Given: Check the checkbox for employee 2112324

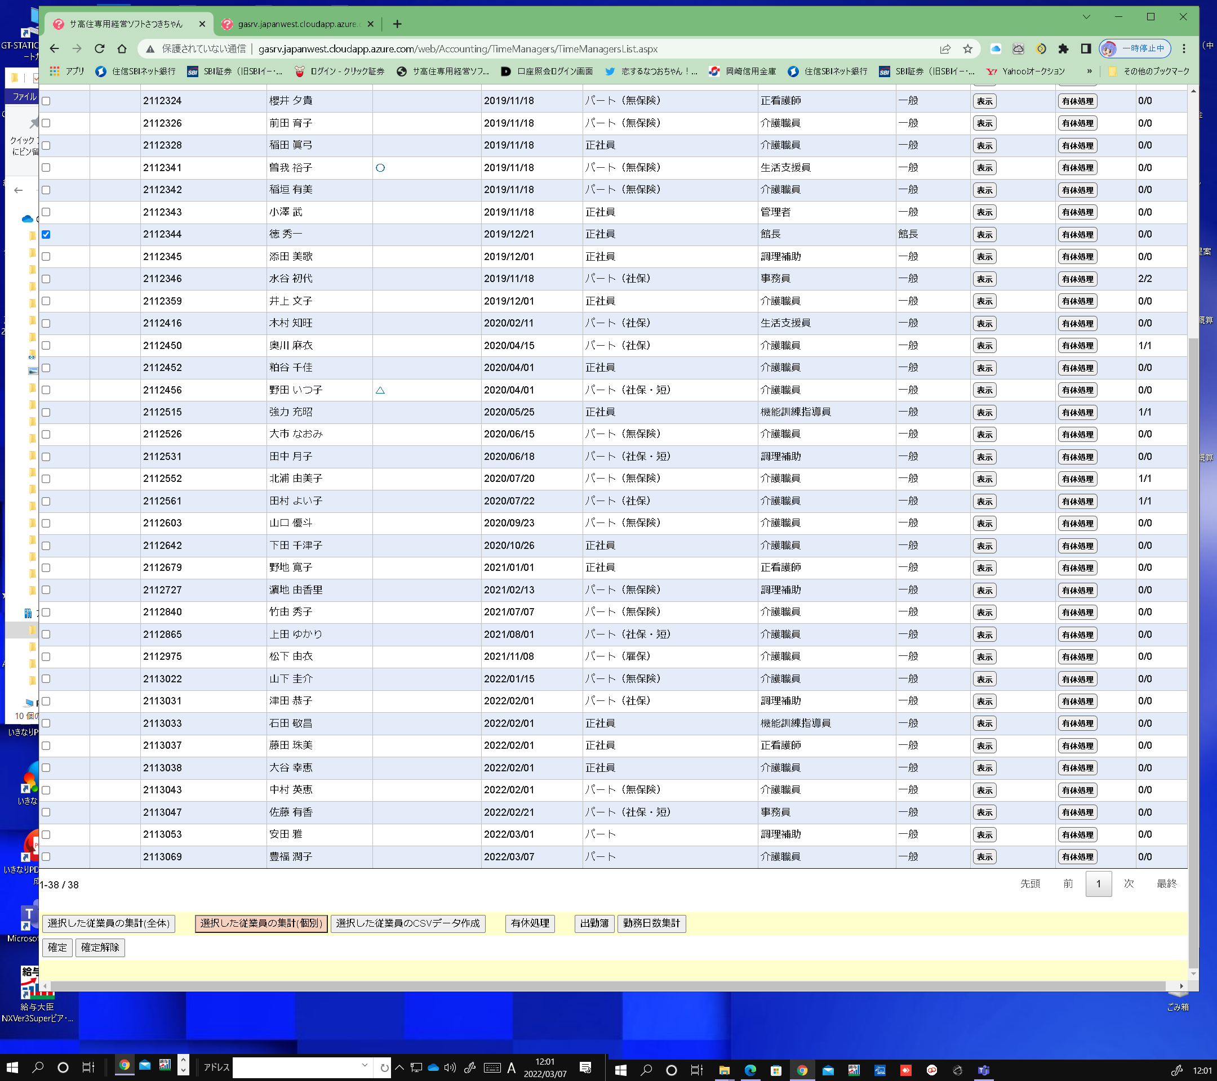Looking at the screenshot, I should [x=46, y=101].
